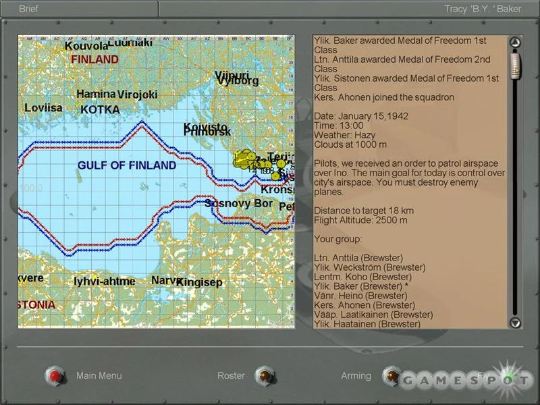Click Ltn. Anttila awarded Medal line
540x405 pixels.
pos(402,64)
